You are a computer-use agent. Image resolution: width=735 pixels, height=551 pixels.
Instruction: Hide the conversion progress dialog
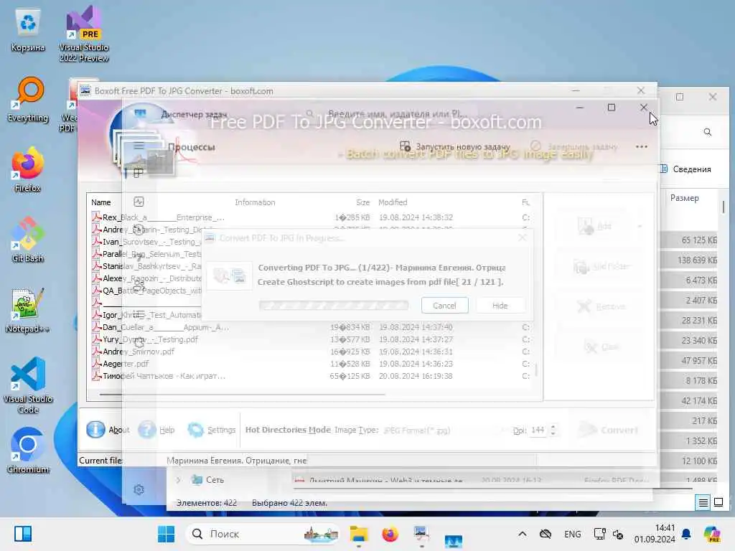coord(500,306)
